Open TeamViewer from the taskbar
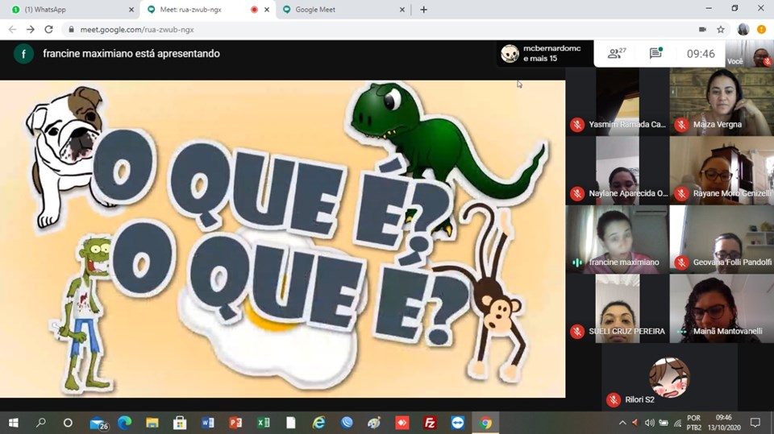 (x=458, y=423)
